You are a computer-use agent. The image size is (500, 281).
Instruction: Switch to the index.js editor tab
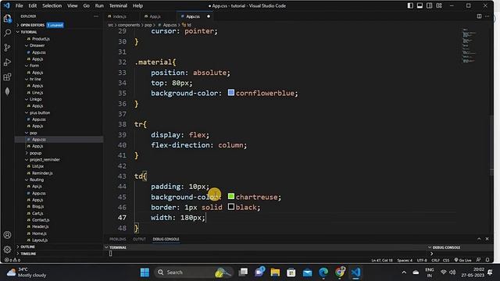pyautogui.click(x=120, y=16)
